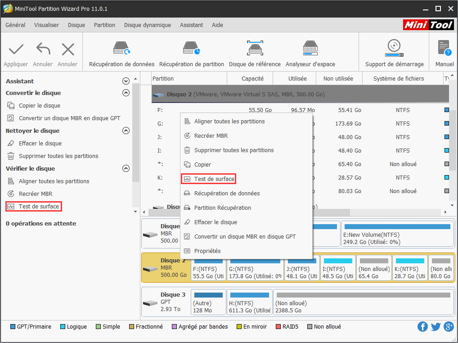458x343 pixels.
Task: Click Disque 3 drive icon in disk map
Action: pos(150,303)
